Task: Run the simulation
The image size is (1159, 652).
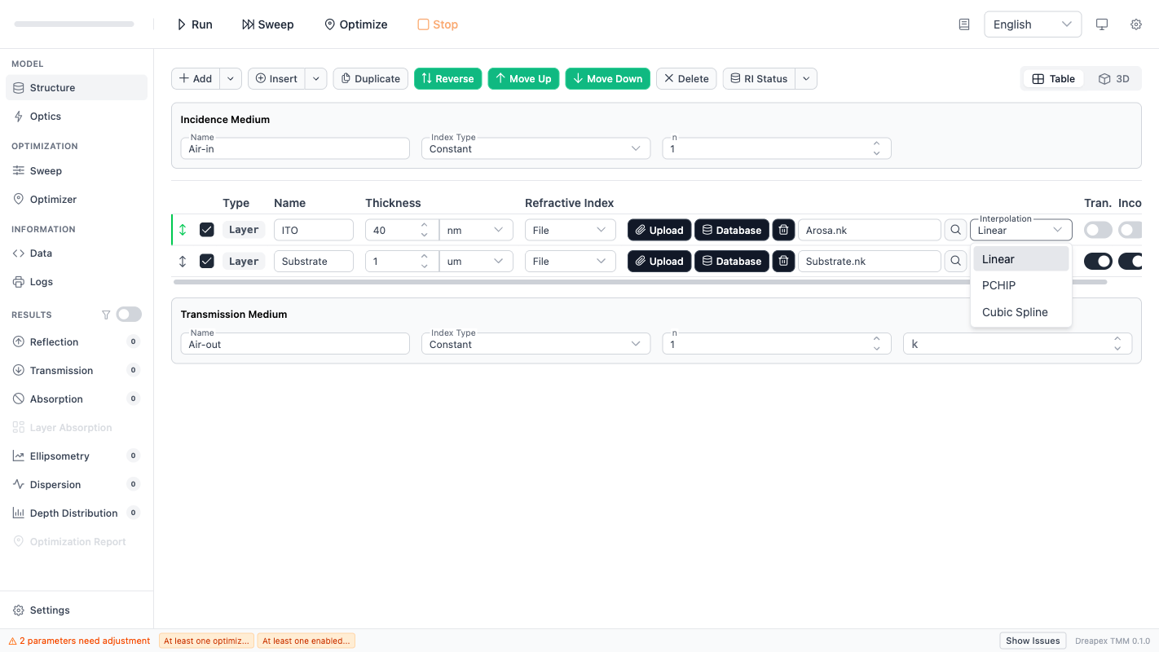Action: pos(194,24)
